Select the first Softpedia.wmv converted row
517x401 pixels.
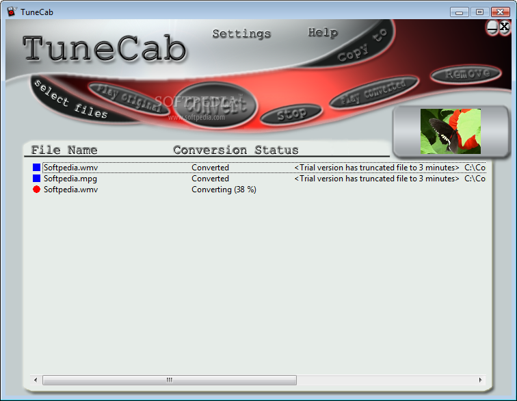[258, 168]
